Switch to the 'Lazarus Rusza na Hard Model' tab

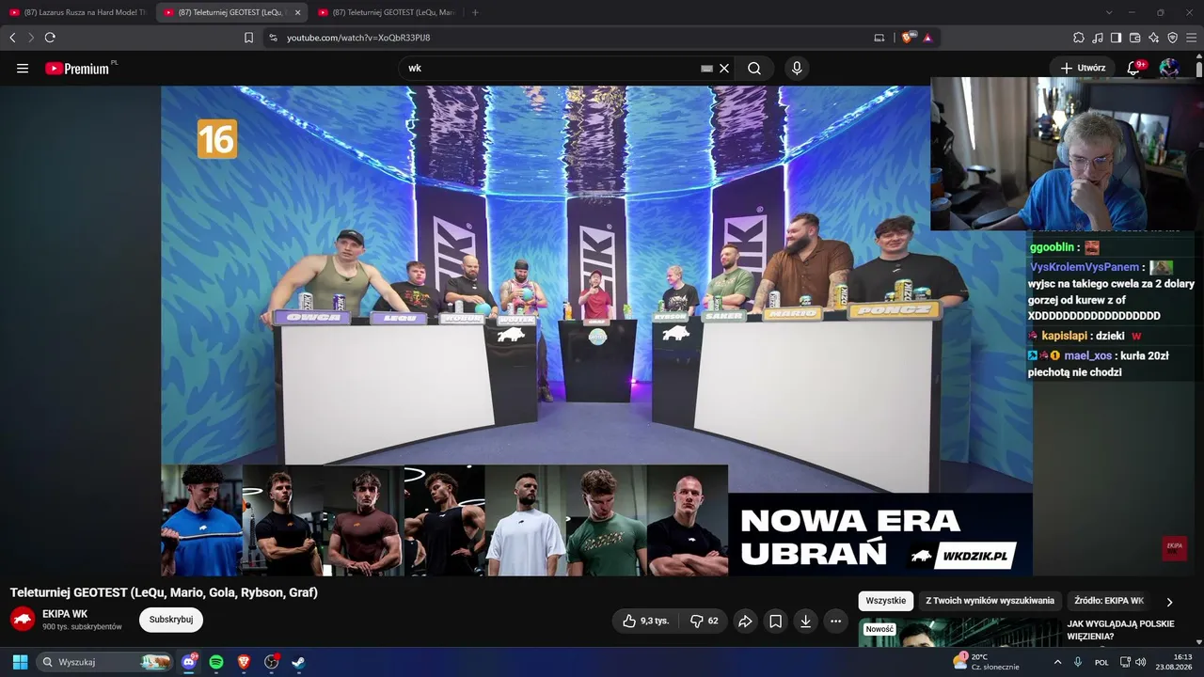[x=76, y=12]
